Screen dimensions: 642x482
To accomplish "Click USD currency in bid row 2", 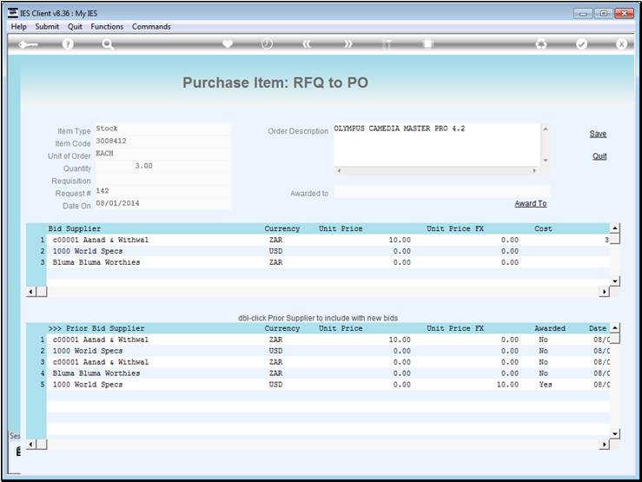I will coord(275,251).
